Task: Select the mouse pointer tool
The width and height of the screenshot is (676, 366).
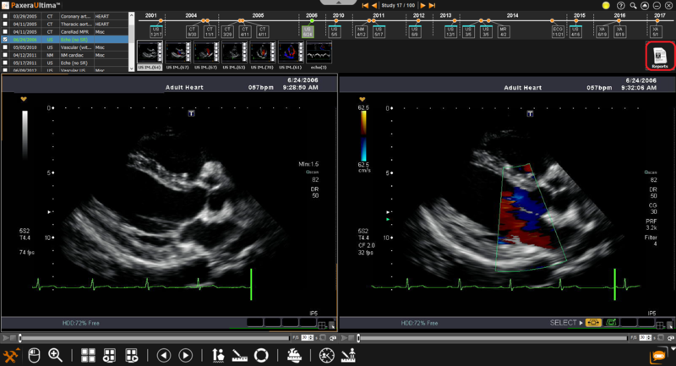Action: [x=34, y=355]
